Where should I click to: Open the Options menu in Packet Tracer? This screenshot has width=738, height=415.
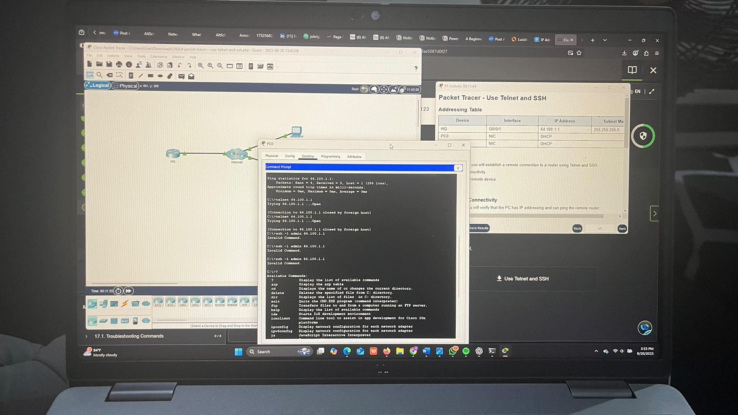pos(113,56)
